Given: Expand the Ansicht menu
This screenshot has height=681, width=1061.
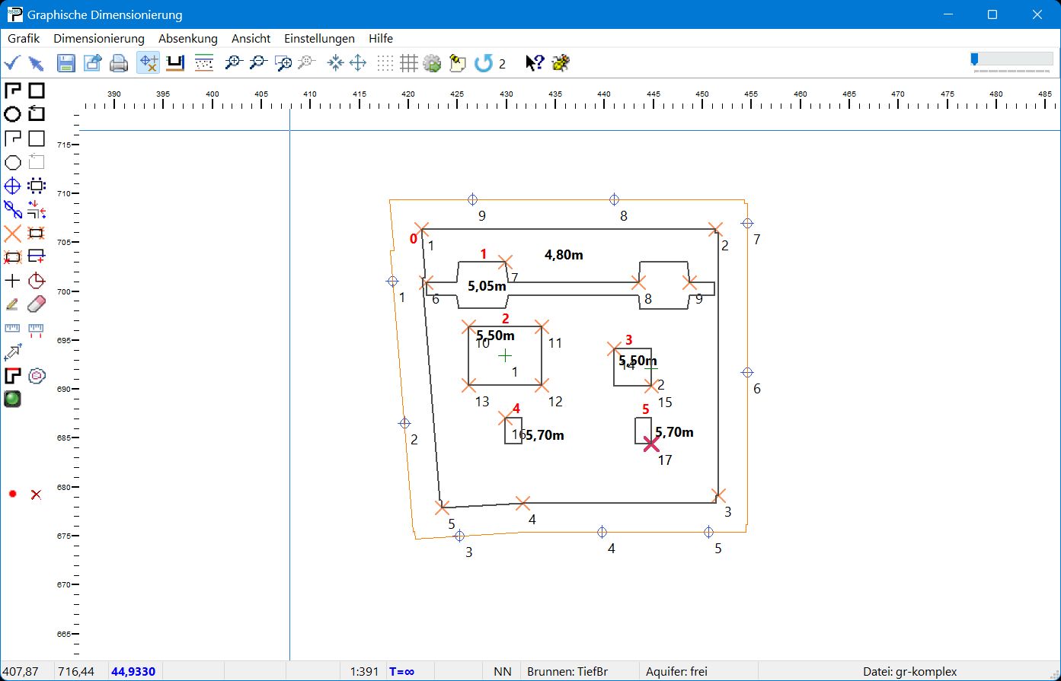Looking at the screenshot, I should click(251, 38).
